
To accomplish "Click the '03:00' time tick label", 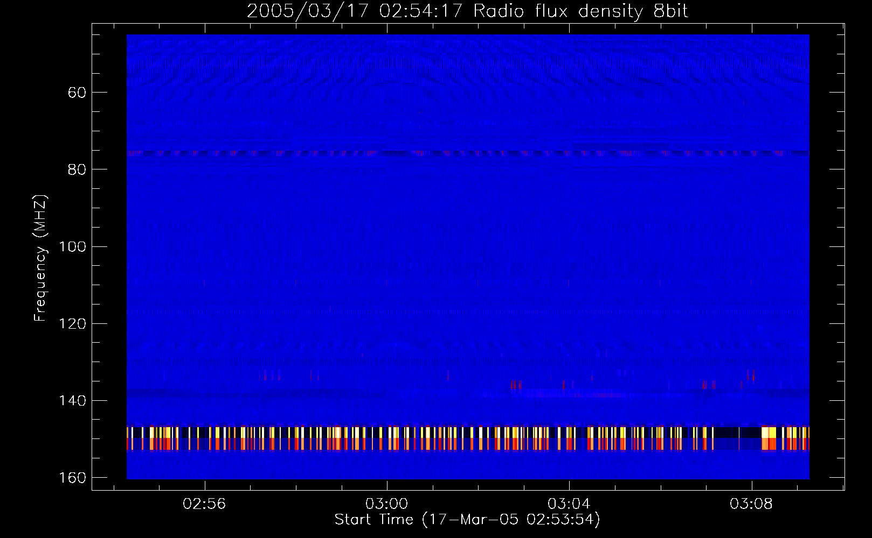I will [386, 504].
